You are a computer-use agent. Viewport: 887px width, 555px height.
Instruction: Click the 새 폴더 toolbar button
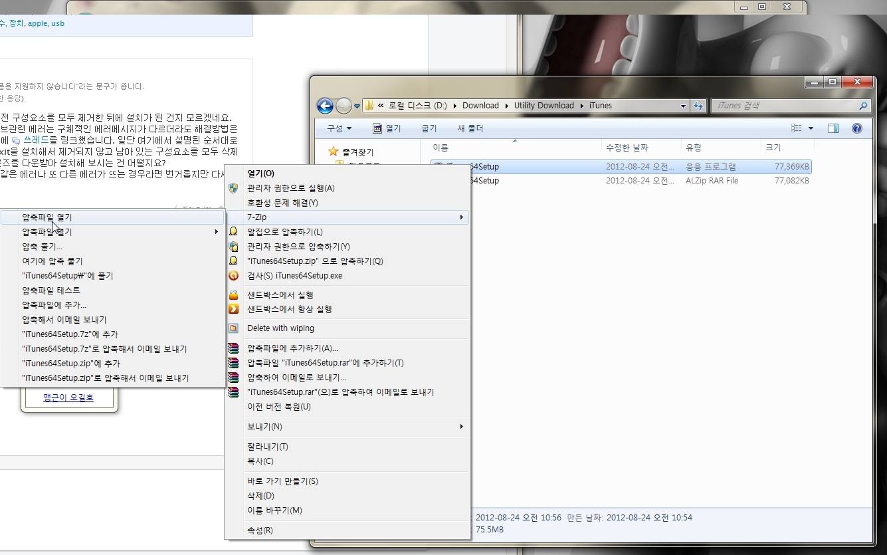coord(470,128)
